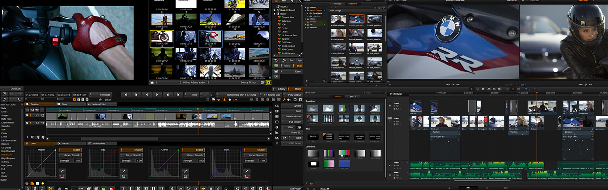Expand Base (CC Layer) node
Viewport: 608px width, 190px height.
pos(275,10)
